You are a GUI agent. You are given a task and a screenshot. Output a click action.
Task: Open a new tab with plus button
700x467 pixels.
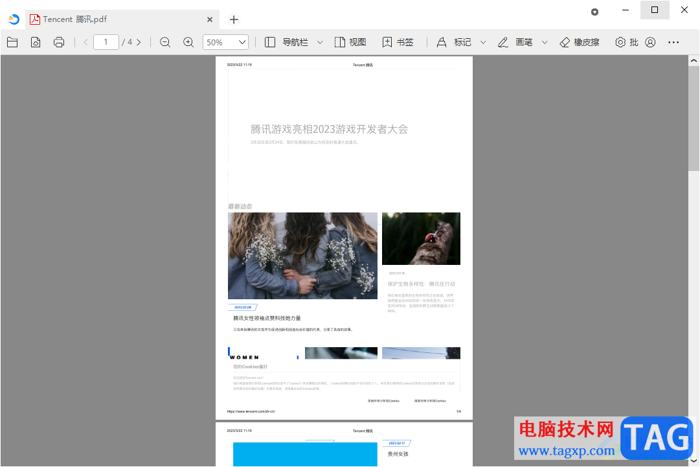point(234,19)
